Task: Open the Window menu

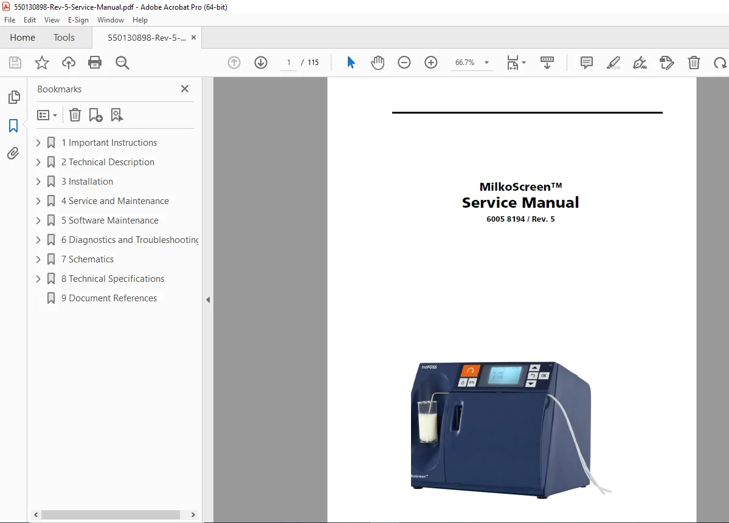Action: (x=111, y=20)
